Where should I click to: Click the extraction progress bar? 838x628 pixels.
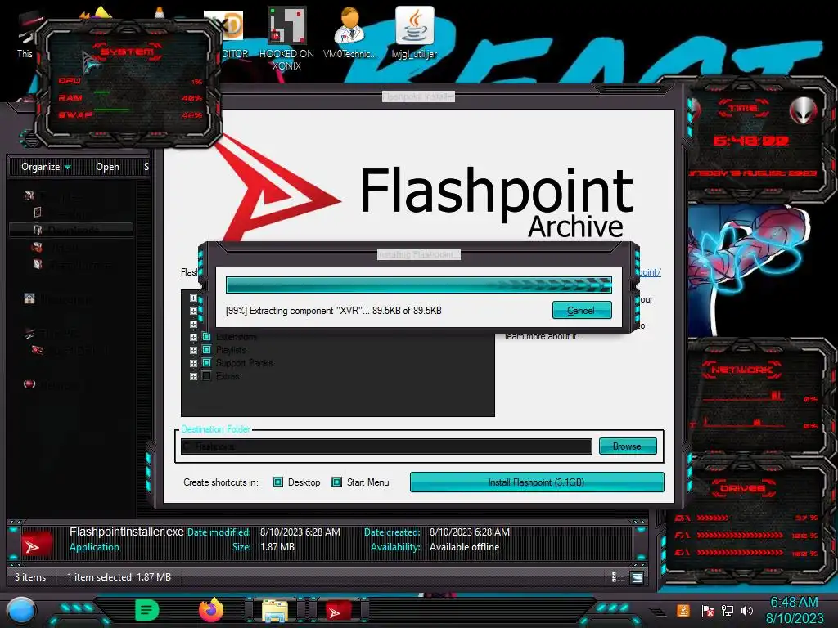(x=418, y=285)
